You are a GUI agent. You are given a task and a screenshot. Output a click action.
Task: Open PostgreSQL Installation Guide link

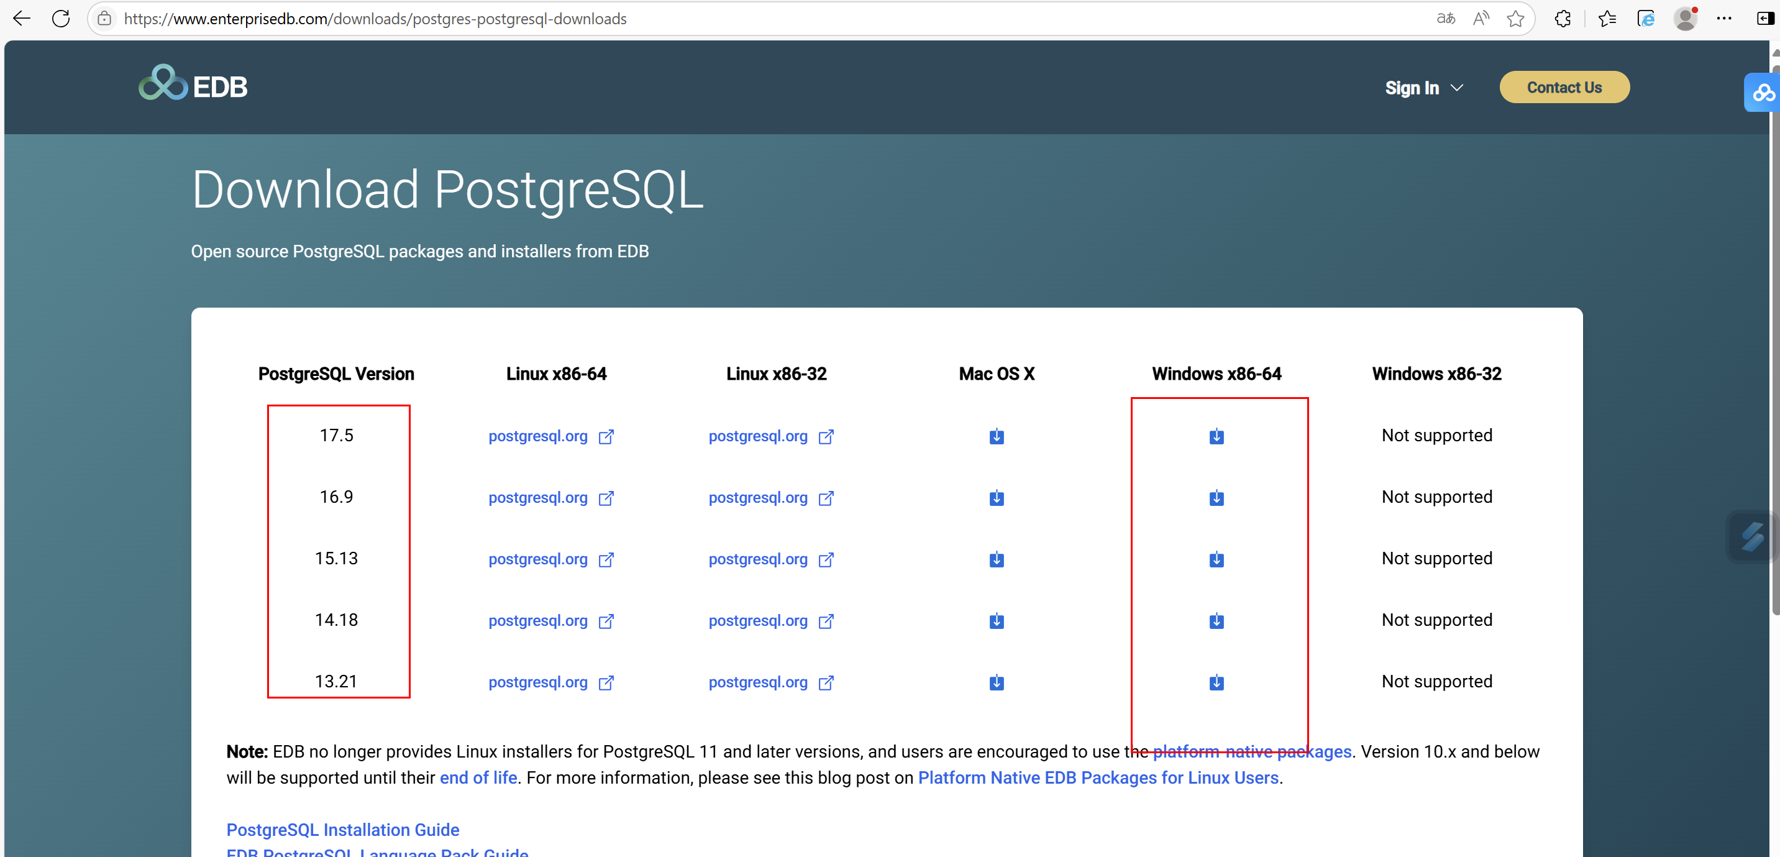(343, 830)
